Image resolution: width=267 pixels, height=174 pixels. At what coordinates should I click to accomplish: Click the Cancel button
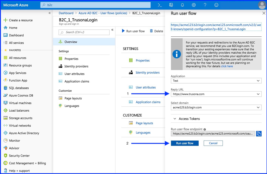[213, 143]
